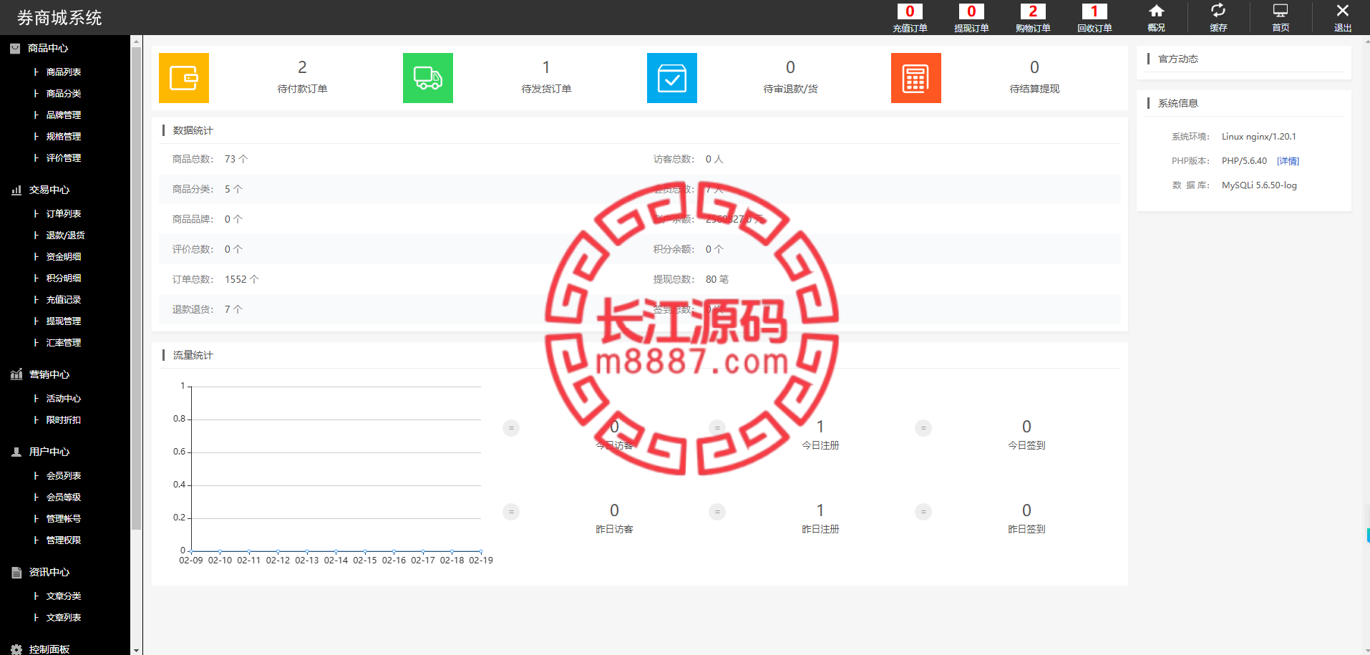
Task: Select 限时折扣 in the sidebar
Action: [64, 420]
